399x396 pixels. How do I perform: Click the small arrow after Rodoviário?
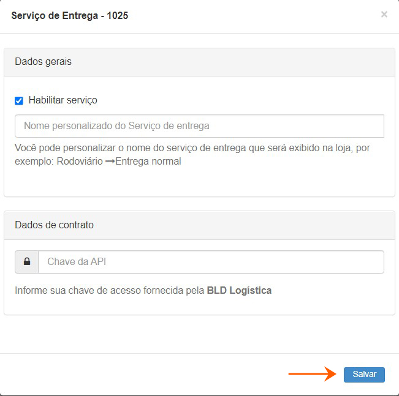click(x=110, y=162)
